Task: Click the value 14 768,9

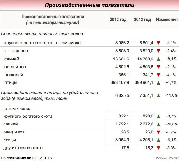Action: 145,59
